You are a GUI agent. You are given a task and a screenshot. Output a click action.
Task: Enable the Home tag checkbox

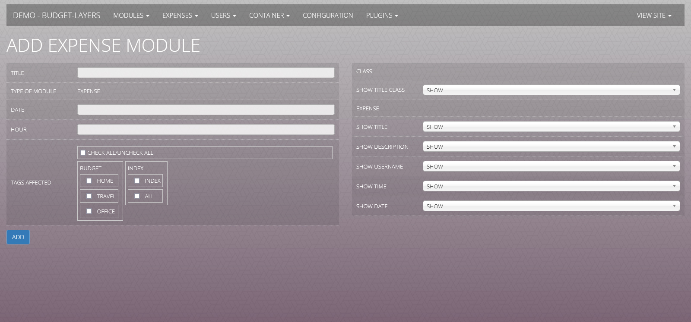(x=89, y=181)
